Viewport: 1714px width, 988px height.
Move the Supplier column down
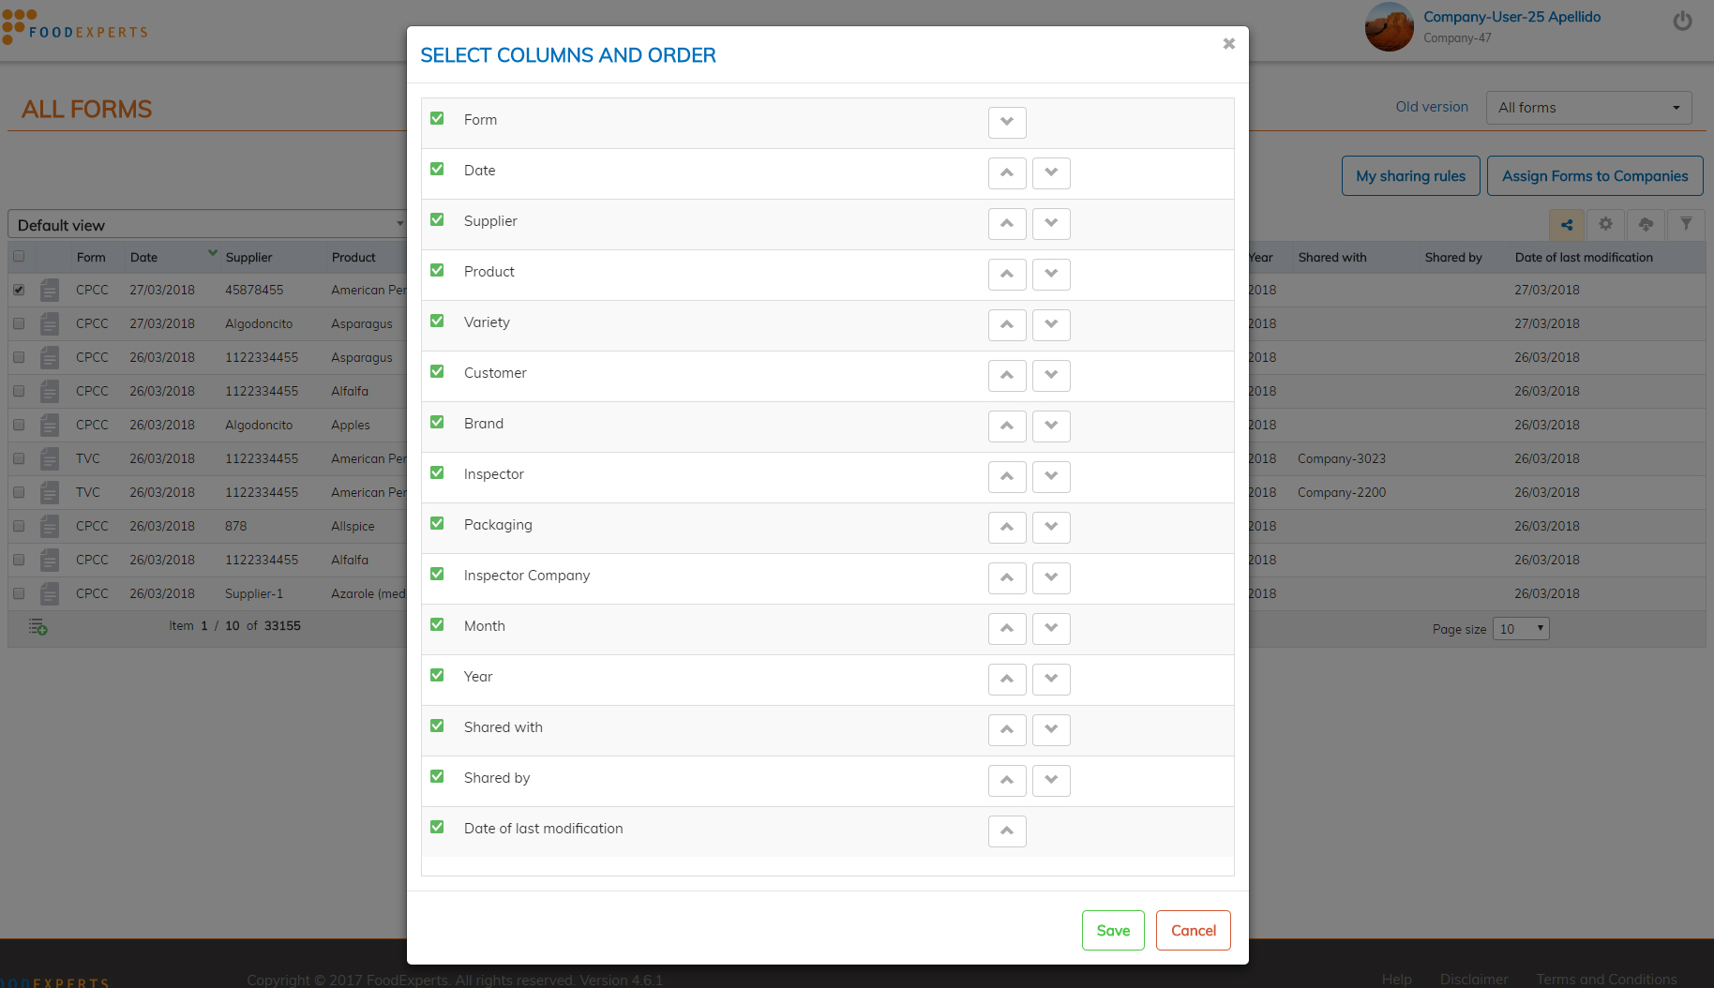pos(1050,224)
